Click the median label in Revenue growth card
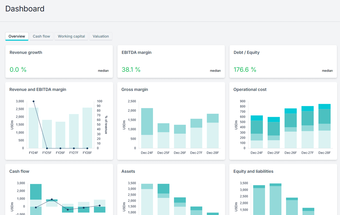Viewport: 340px width, 215px height. tap(103, 71)
